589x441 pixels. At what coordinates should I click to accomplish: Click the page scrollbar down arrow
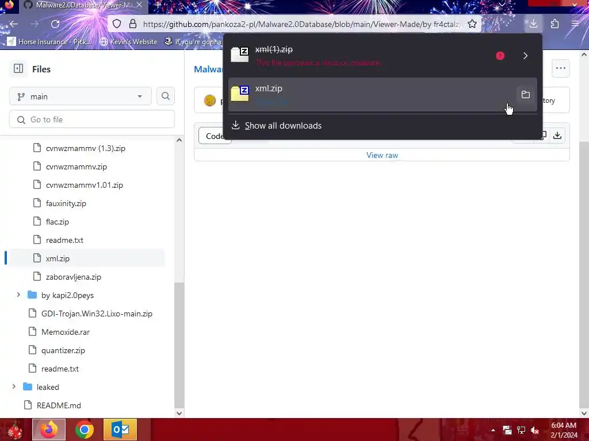(584, 413)
